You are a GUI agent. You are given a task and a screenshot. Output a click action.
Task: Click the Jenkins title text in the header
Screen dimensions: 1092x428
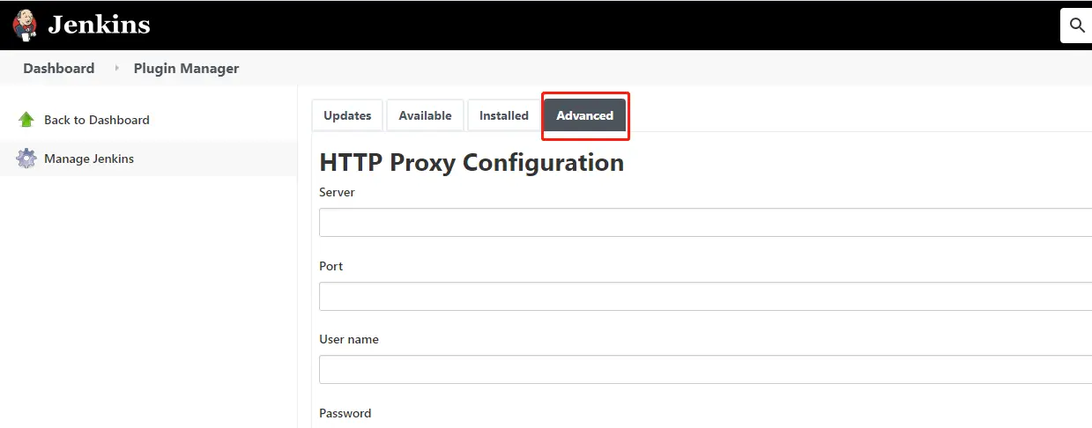click(x=99, y=25)
